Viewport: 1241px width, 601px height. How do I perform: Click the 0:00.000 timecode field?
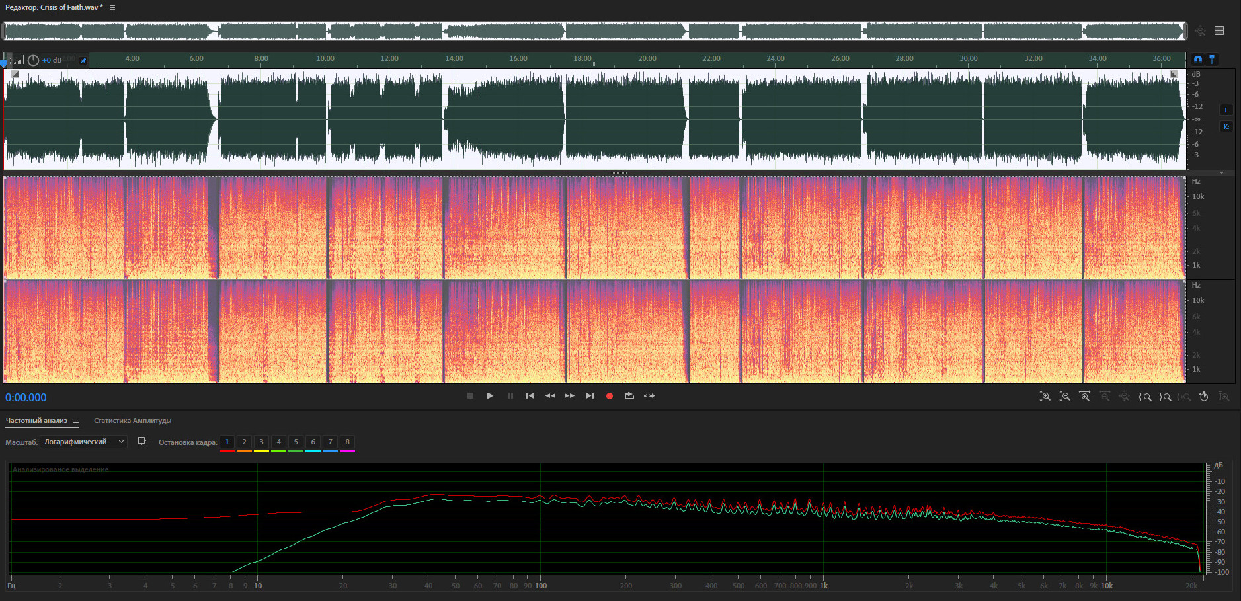(x=26, y=397)
